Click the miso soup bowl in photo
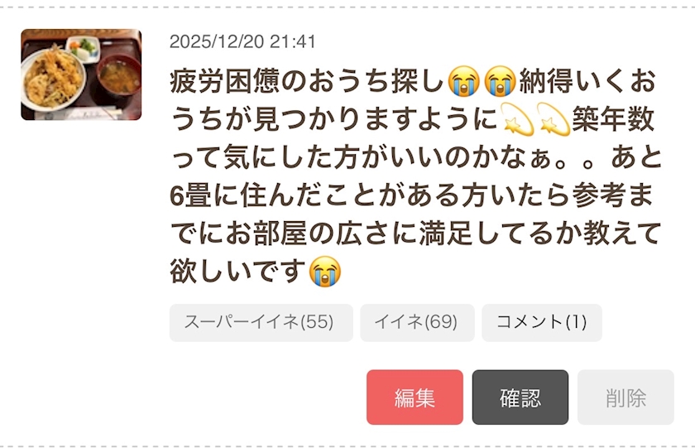The image size is (695, 448). click(120, 76)
